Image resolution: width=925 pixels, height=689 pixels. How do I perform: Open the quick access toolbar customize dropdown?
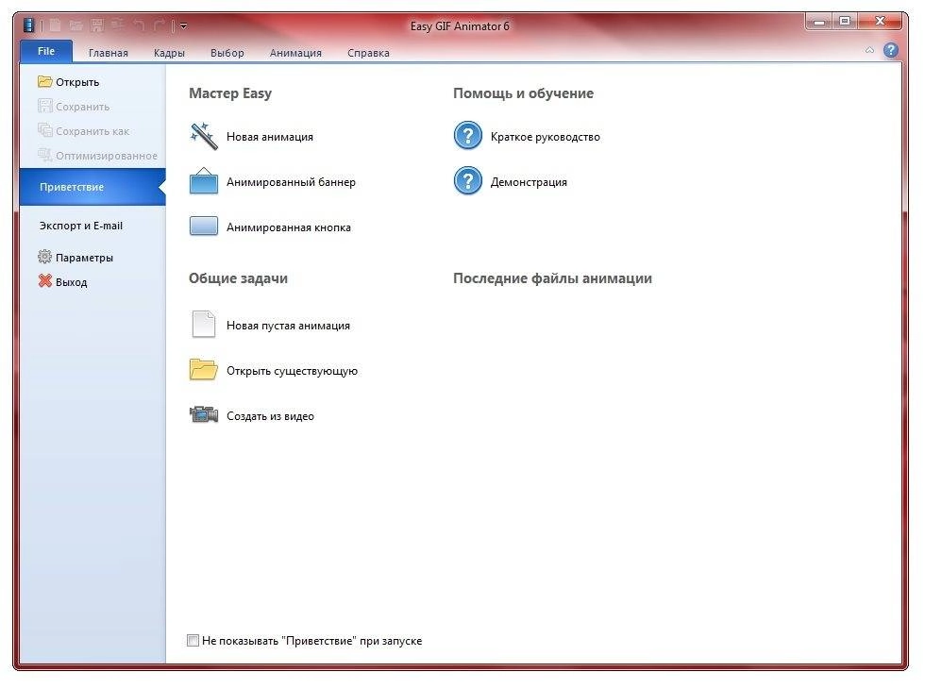point(183,25)
